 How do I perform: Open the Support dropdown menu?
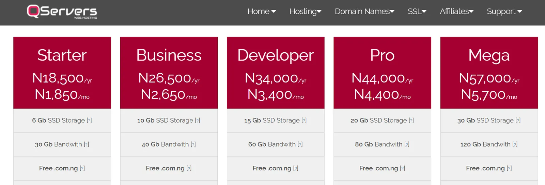coord(504,12)
